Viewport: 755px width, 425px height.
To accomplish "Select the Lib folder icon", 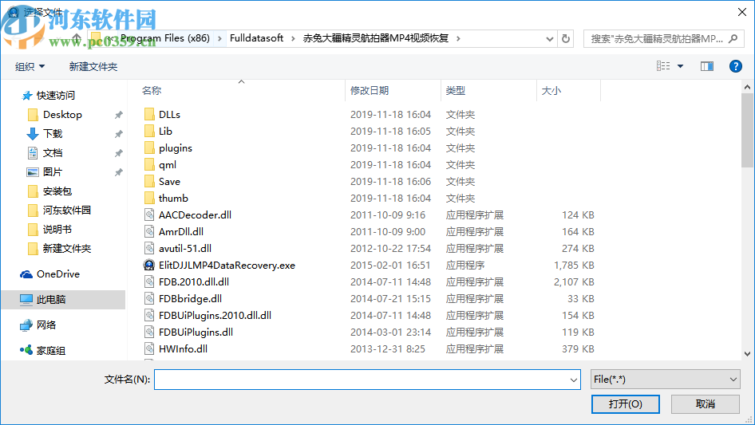I will coord(149,132).
